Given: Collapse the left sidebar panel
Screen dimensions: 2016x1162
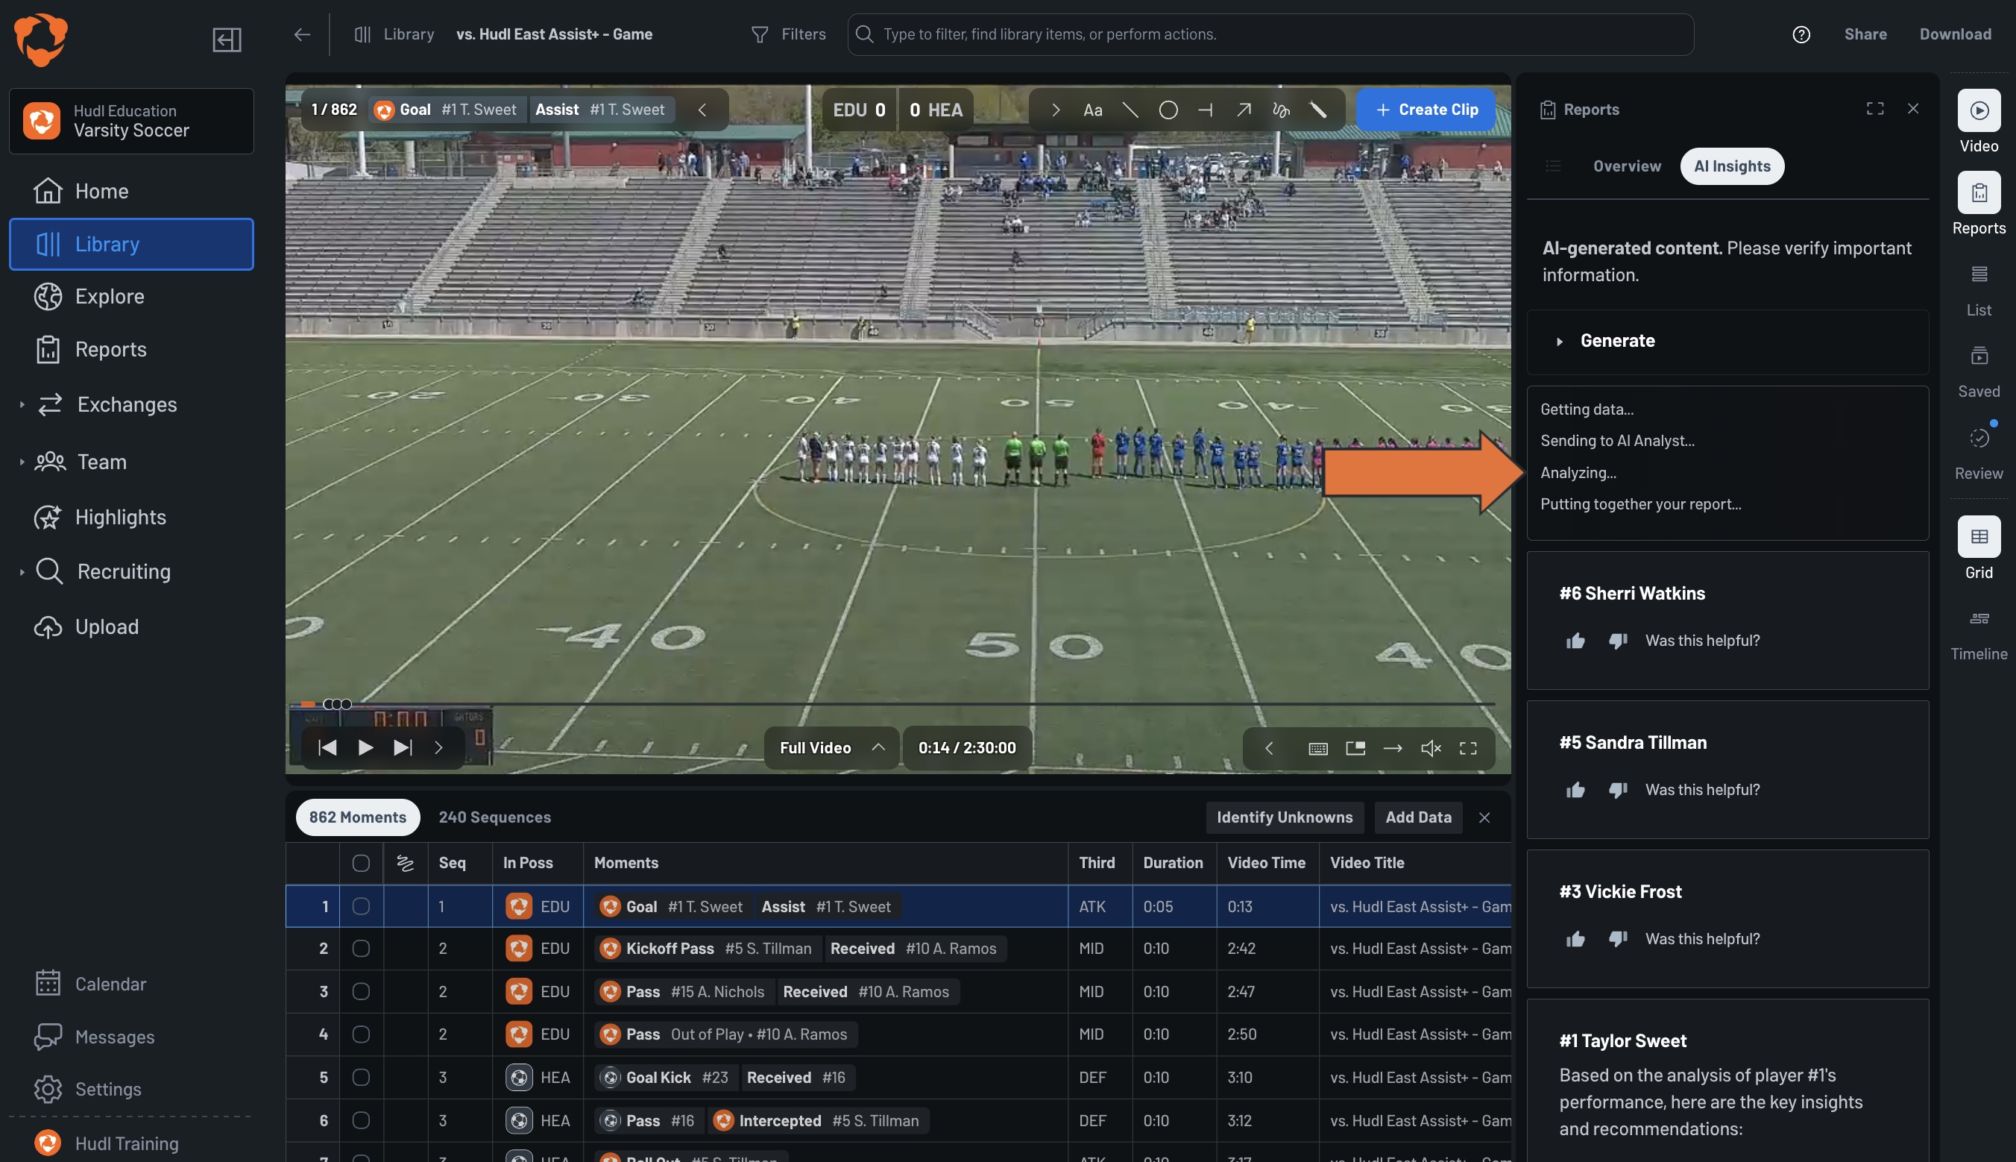Looking at the screenshot, I should point(227,39).
